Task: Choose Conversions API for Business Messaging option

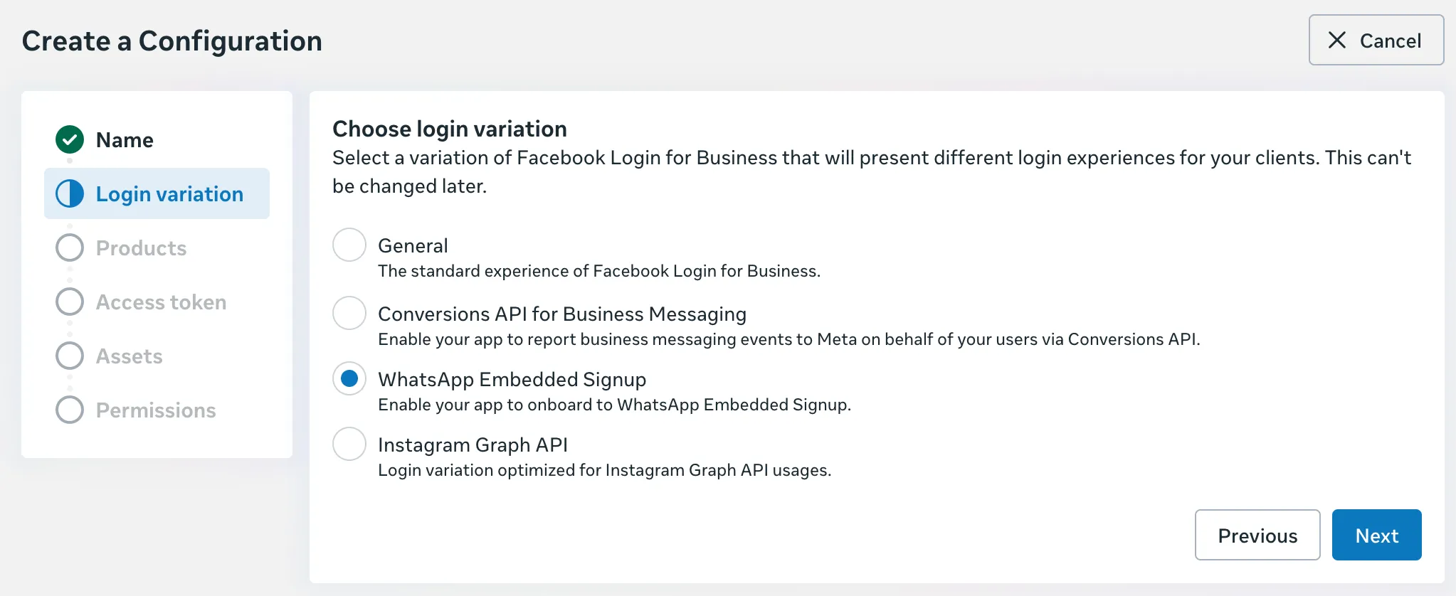Action: coord(349,314)
